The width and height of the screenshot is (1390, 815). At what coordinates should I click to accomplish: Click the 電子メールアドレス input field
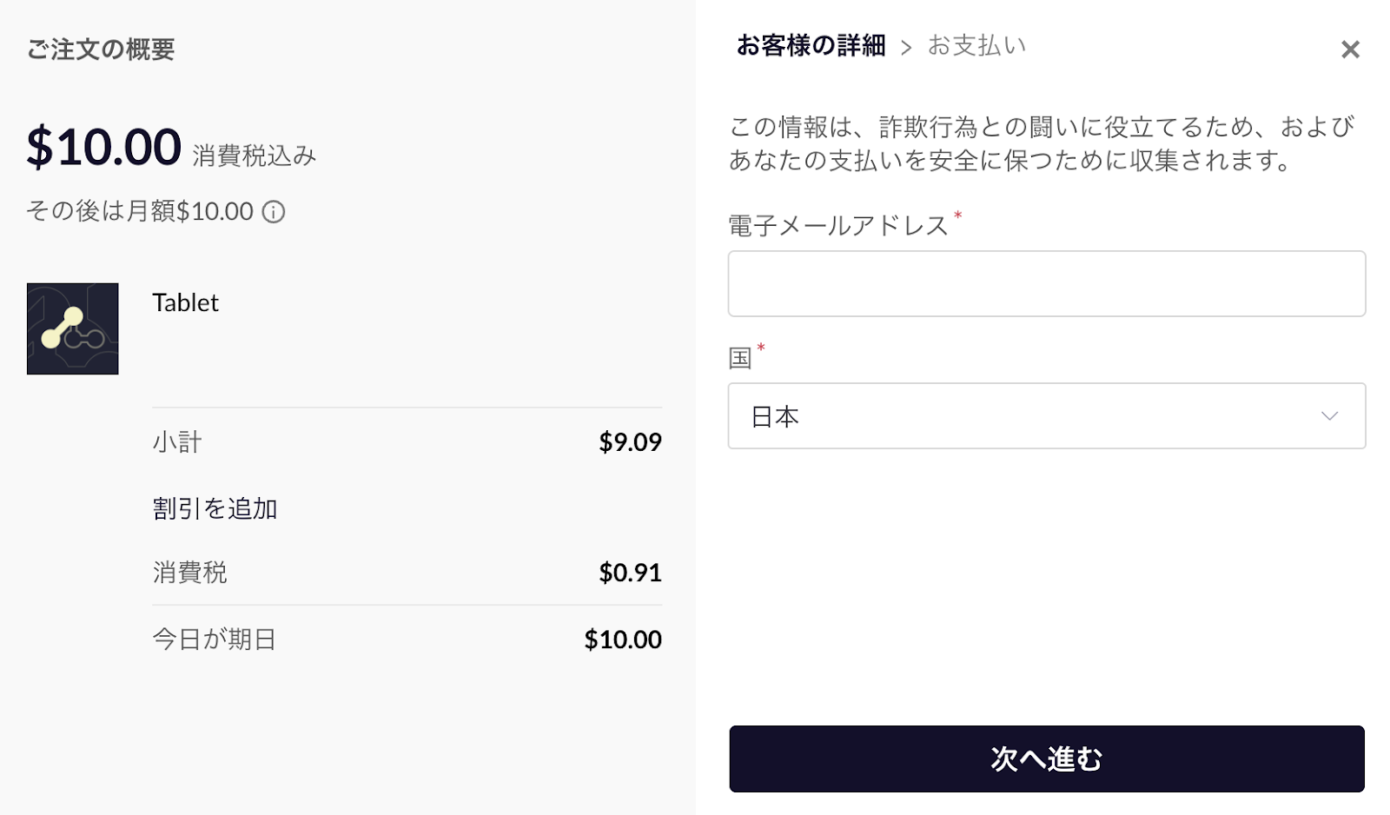click(1047, 284)
